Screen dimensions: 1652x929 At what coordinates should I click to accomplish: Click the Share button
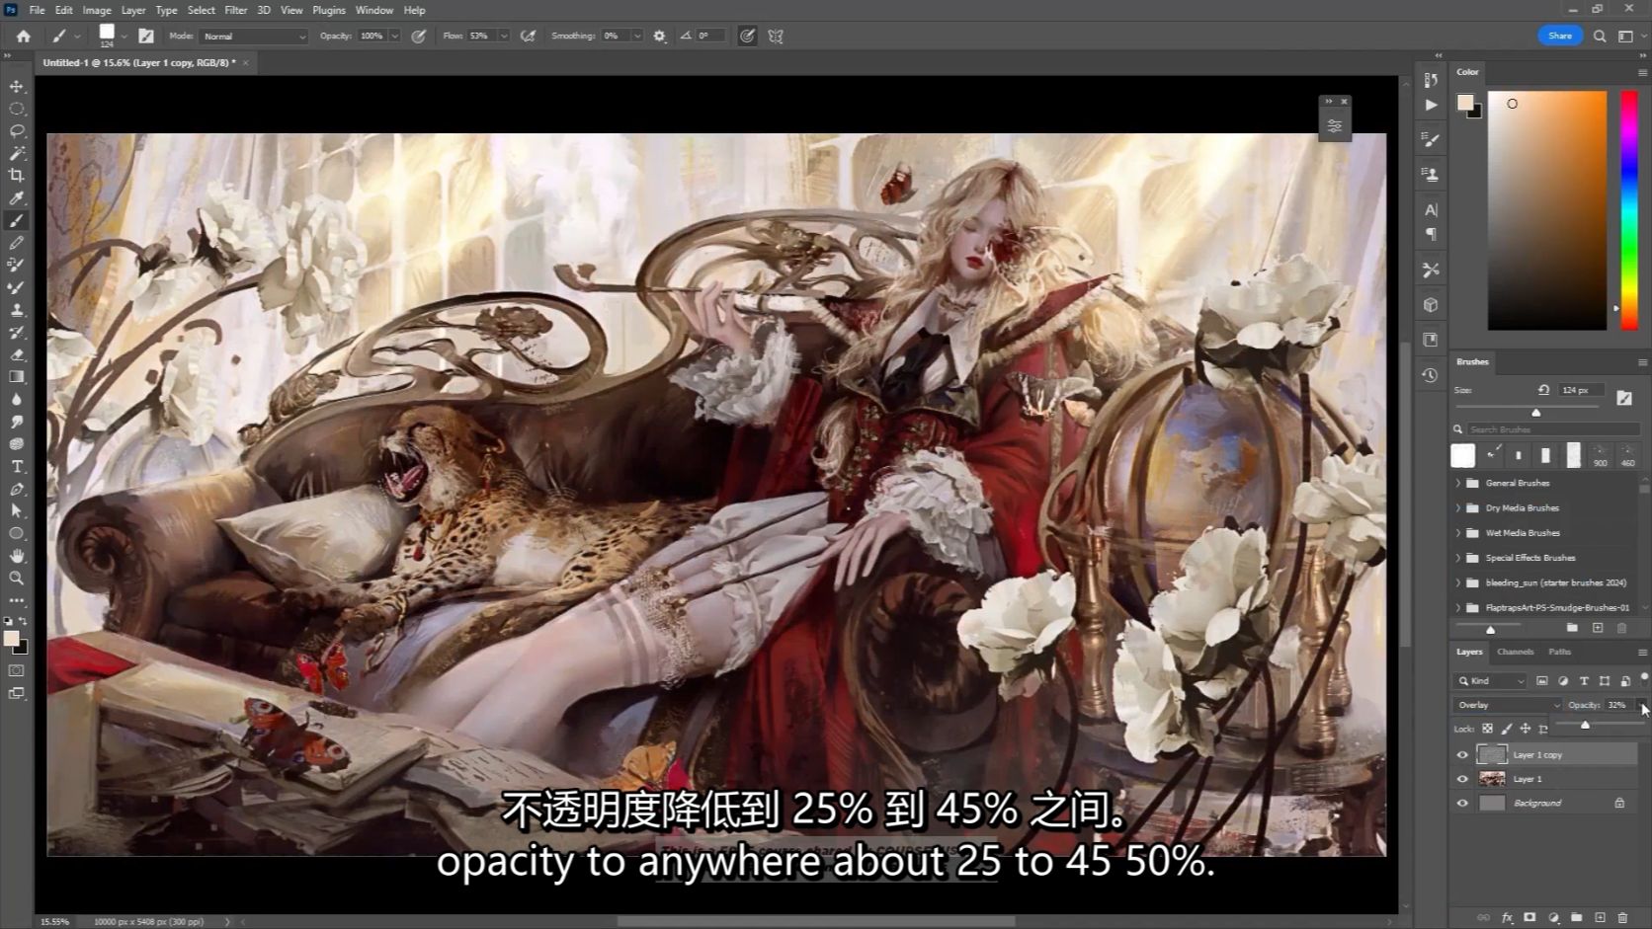1560,37
